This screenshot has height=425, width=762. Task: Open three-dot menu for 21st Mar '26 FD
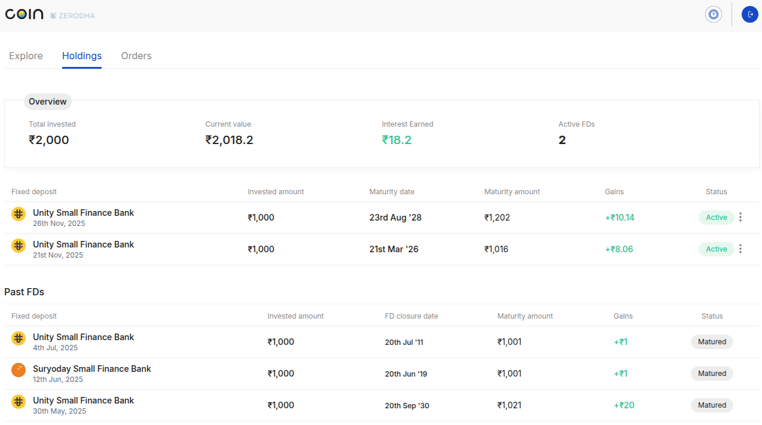pyautogui.click(x=740, y=249)
